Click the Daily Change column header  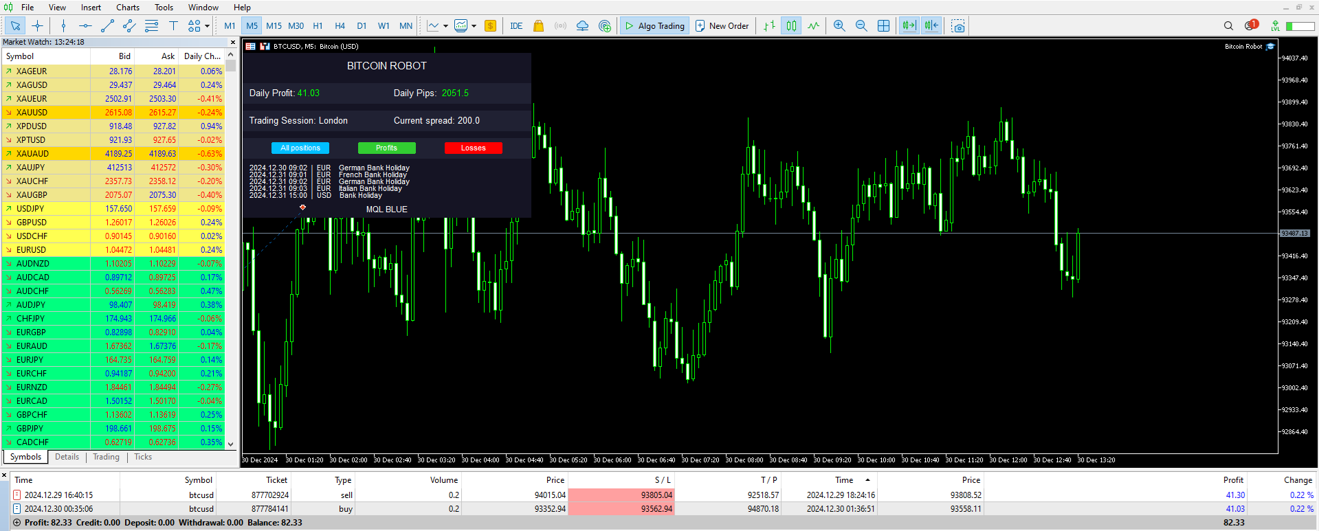(202, 56)
